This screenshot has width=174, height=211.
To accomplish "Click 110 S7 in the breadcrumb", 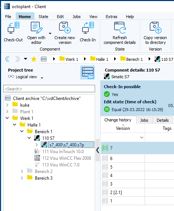I will (164, 59).
